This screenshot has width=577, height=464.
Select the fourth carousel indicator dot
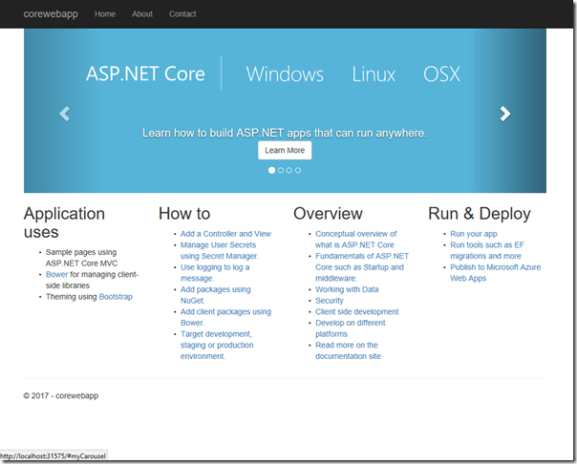[298, 170]
